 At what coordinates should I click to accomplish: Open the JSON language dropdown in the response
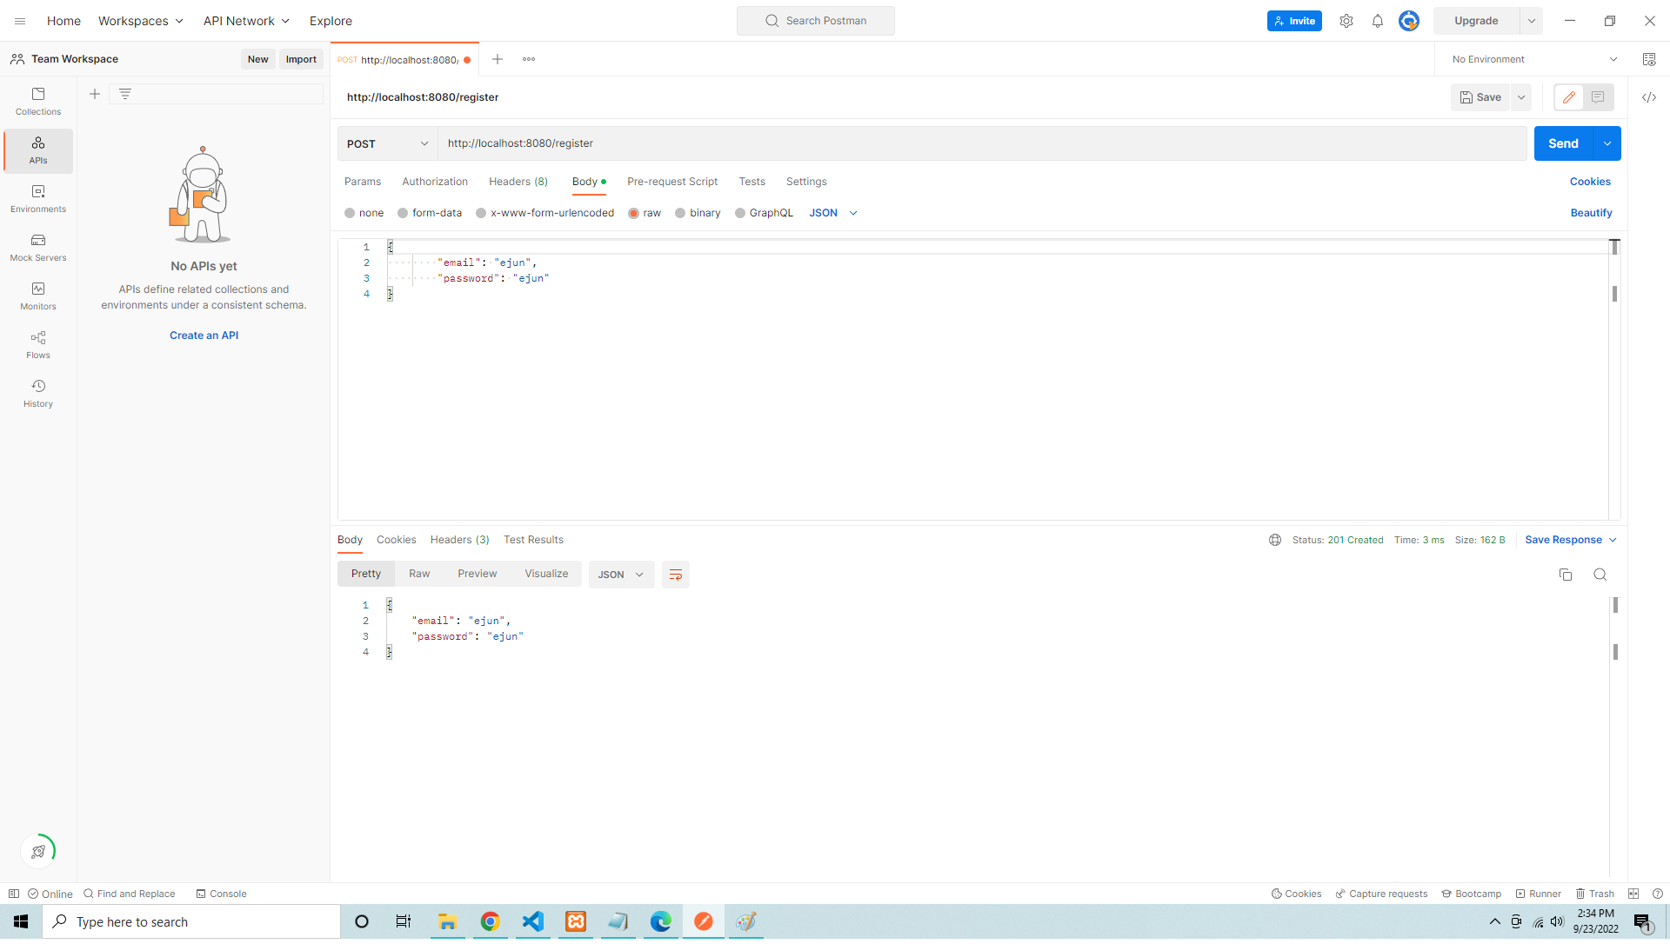[x=620, y=575]
